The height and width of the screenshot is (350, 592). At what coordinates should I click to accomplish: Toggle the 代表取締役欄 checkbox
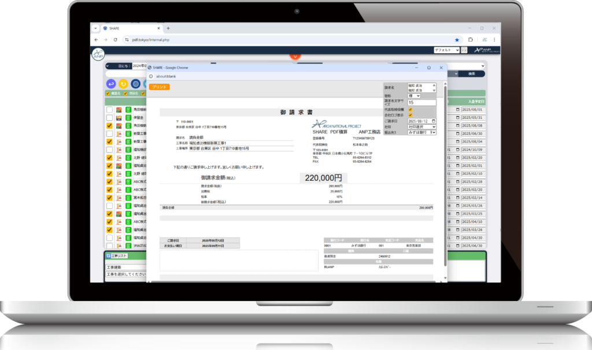(410, 110)
